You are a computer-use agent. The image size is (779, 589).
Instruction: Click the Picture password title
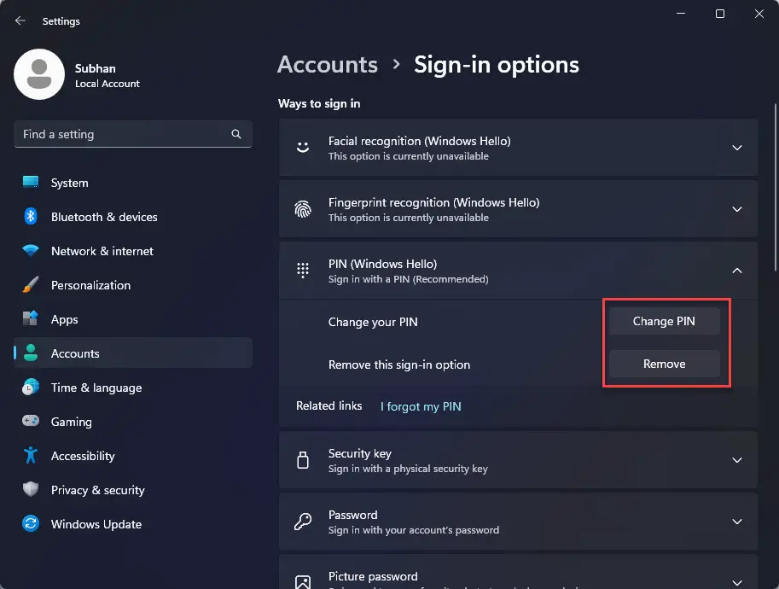pos(373,576)
